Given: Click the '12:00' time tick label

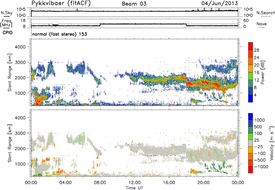Looking at the screenshot, I should (134, 183).
